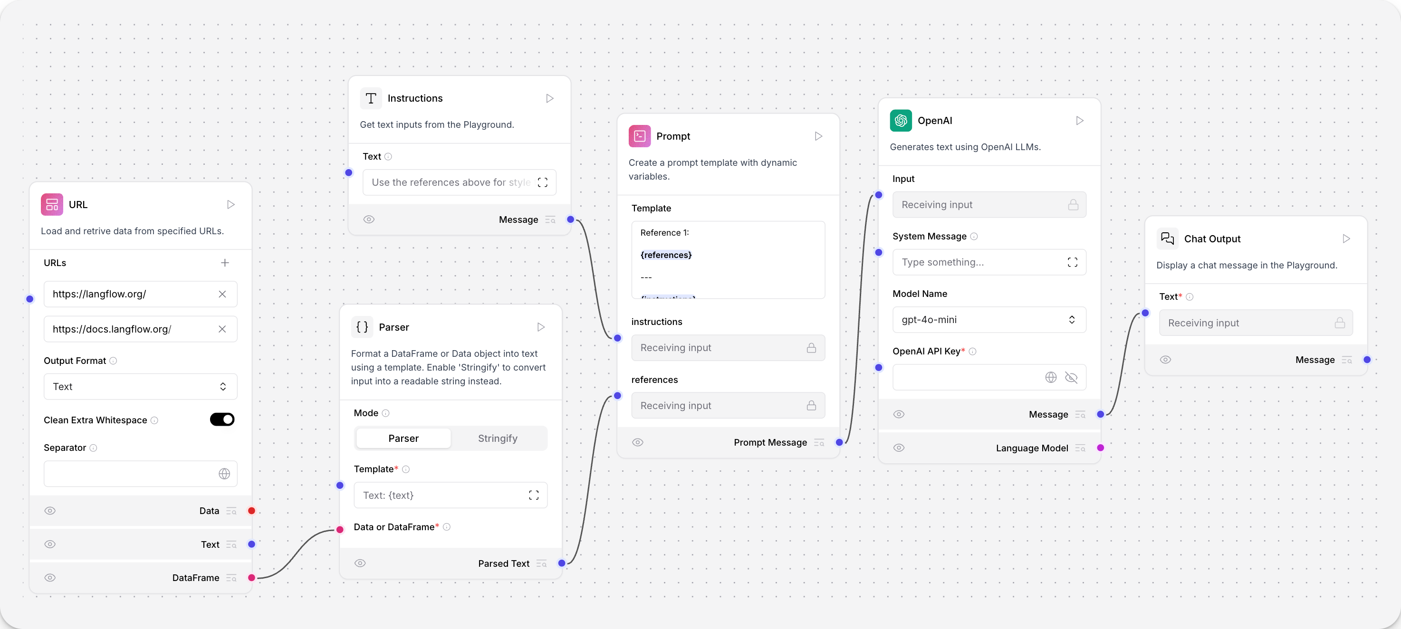Viewport: 1401px width, 629px height.
Task: Click the https://langflow.org/ URL field
Action: point(140,294)
